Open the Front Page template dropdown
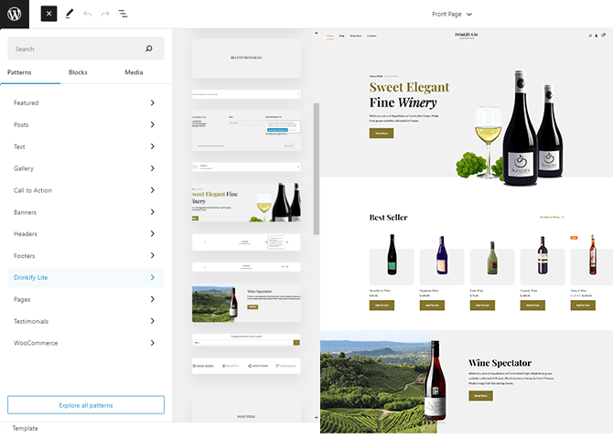Screen dimensions: 613x439 (452, 15)
